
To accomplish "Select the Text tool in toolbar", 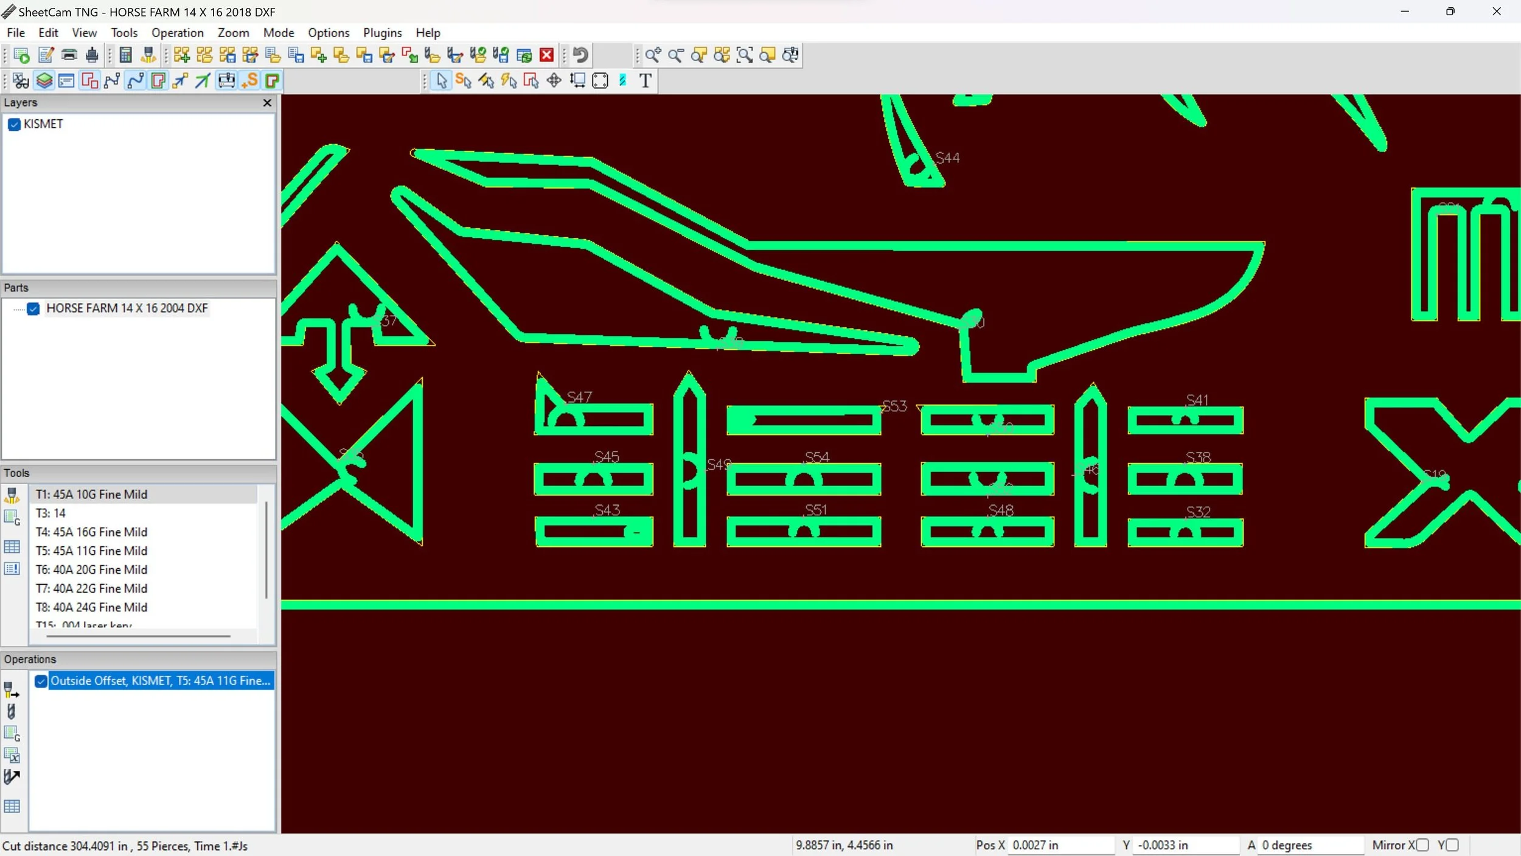I will (x=646, y=80).
